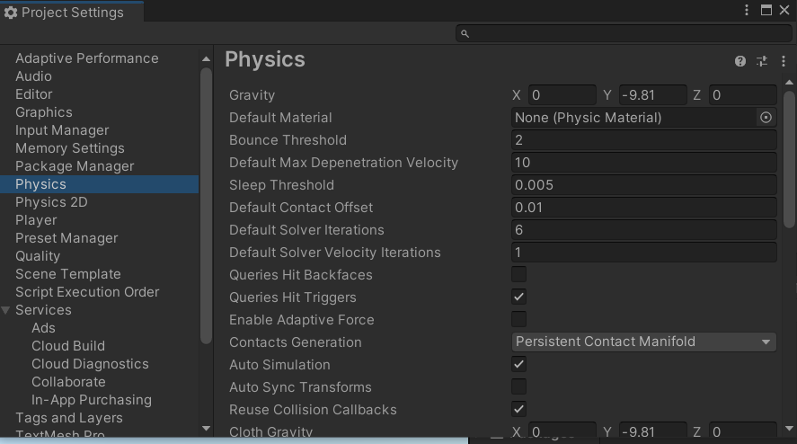Edit Gravity X value field
797x444 pixels.
[x=562, y=95]
